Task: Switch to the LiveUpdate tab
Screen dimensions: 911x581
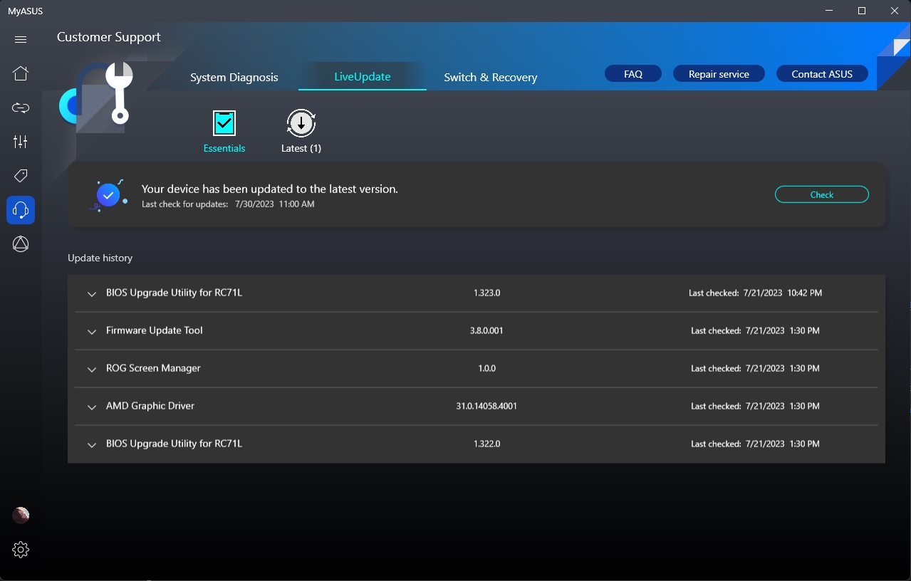Action: point(363,76)
